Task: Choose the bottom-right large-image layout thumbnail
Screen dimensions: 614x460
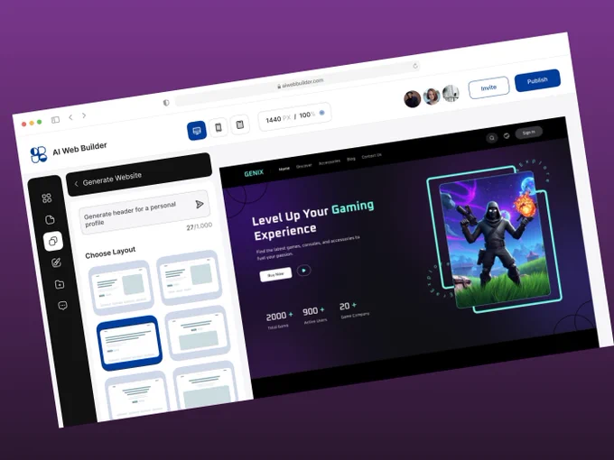Action: pos(205,385)
